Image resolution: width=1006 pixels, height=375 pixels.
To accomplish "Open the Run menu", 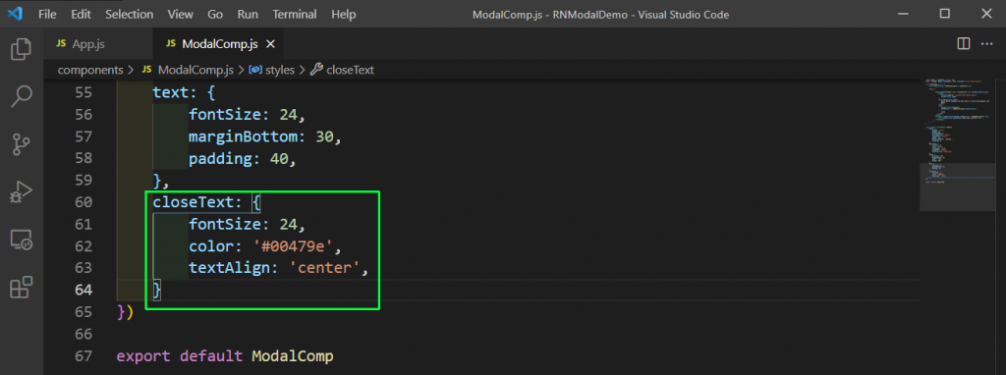I will (248, 14).
